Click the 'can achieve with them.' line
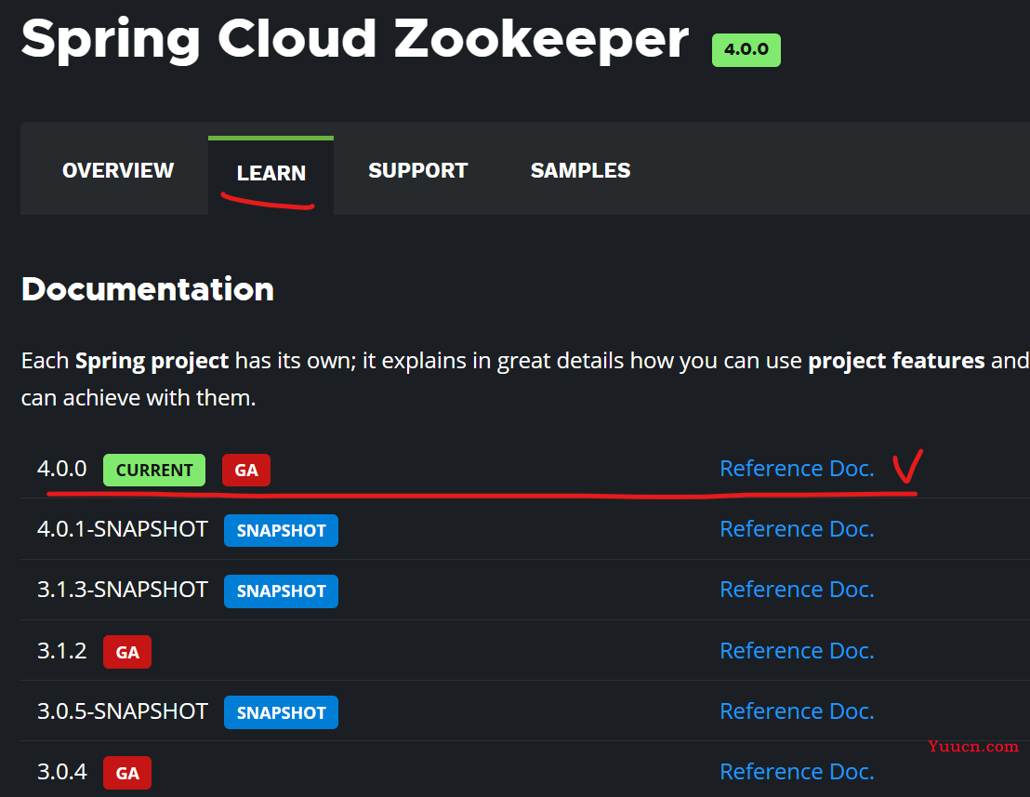The width and height of the screenshot is (1030, 797). (x=139, y=397)
